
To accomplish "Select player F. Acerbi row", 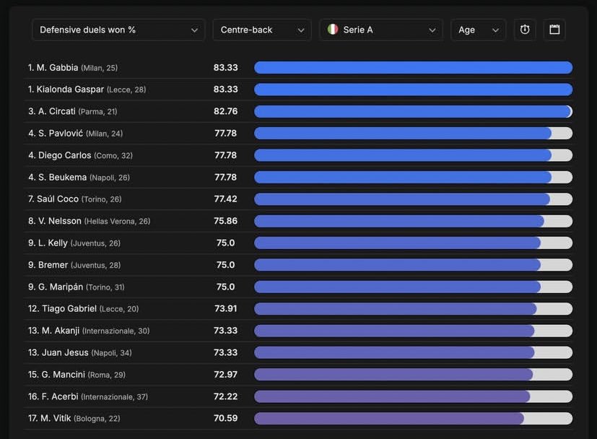I will point(298,396).
